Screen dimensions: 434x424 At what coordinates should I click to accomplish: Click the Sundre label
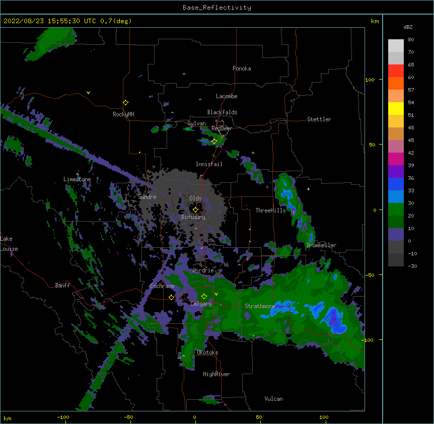click(147, 197)
